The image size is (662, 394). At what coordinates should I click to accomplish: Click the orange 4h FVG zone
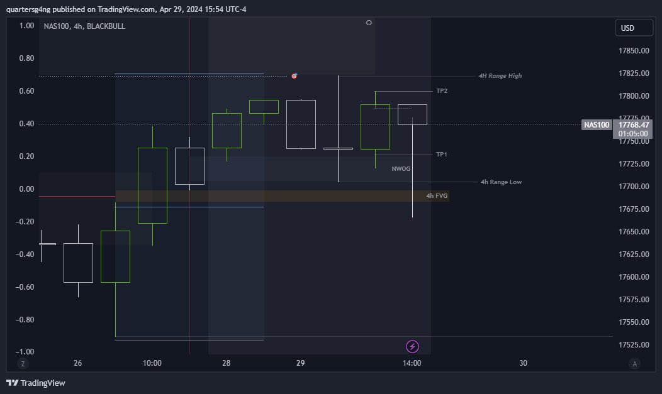coord(282,196)
